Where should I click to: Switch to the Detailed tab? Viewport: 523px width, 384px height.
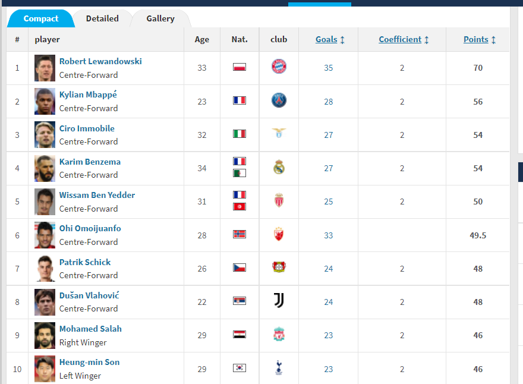point(102,18)
